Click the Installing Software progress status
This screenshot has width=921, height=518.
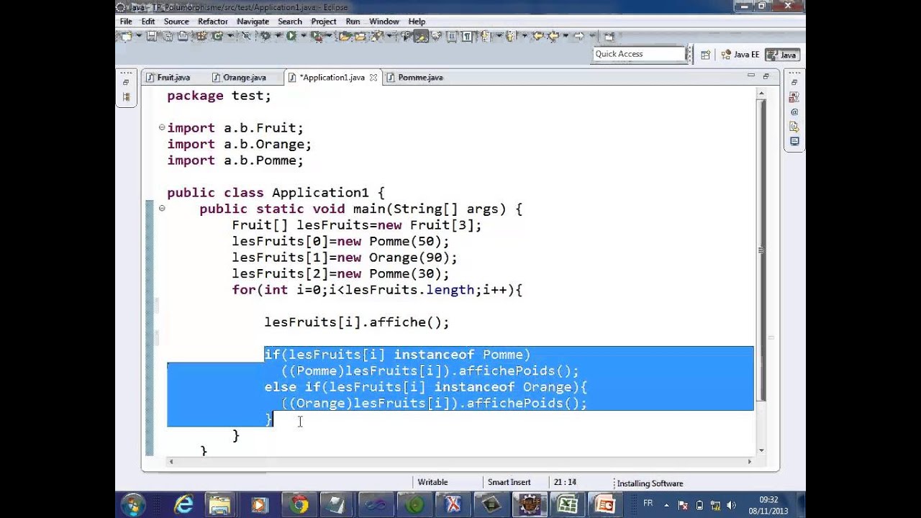(x=650, y=483)
